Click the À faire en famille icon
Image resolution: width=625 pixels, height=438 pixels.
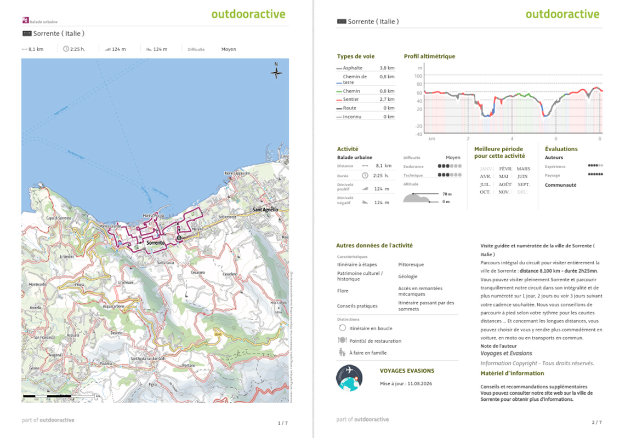[x=342, y=353]
